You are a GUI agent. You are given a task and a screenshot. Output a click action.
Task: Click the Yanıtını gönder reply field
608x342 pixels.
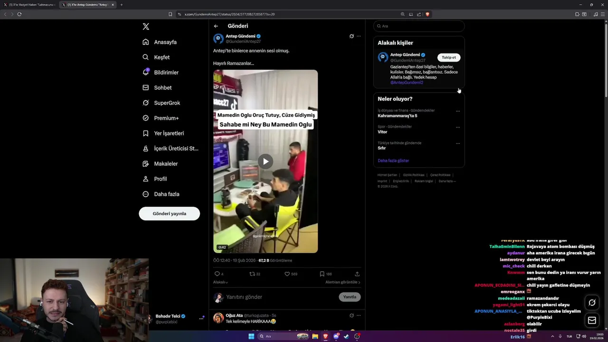280,297
